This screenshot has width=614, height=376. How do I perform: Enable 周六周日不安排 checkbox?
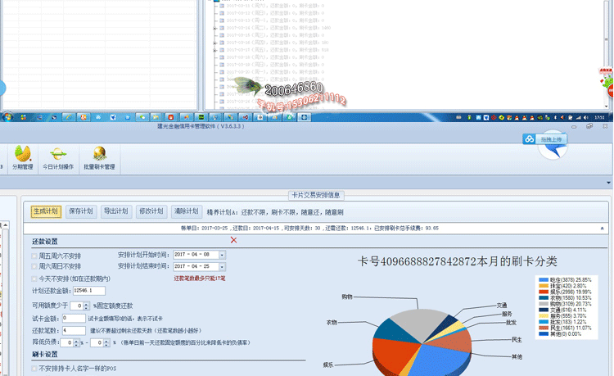pyautogui.click(x=34, y=266)
